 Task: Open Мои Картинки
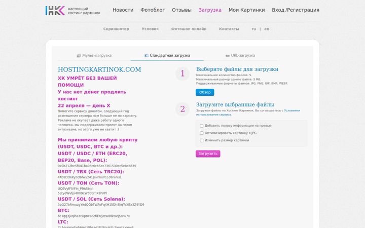click(246, 10)
